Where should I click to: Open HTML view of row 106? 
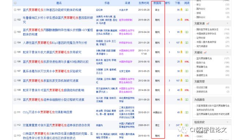coord(187,62)
